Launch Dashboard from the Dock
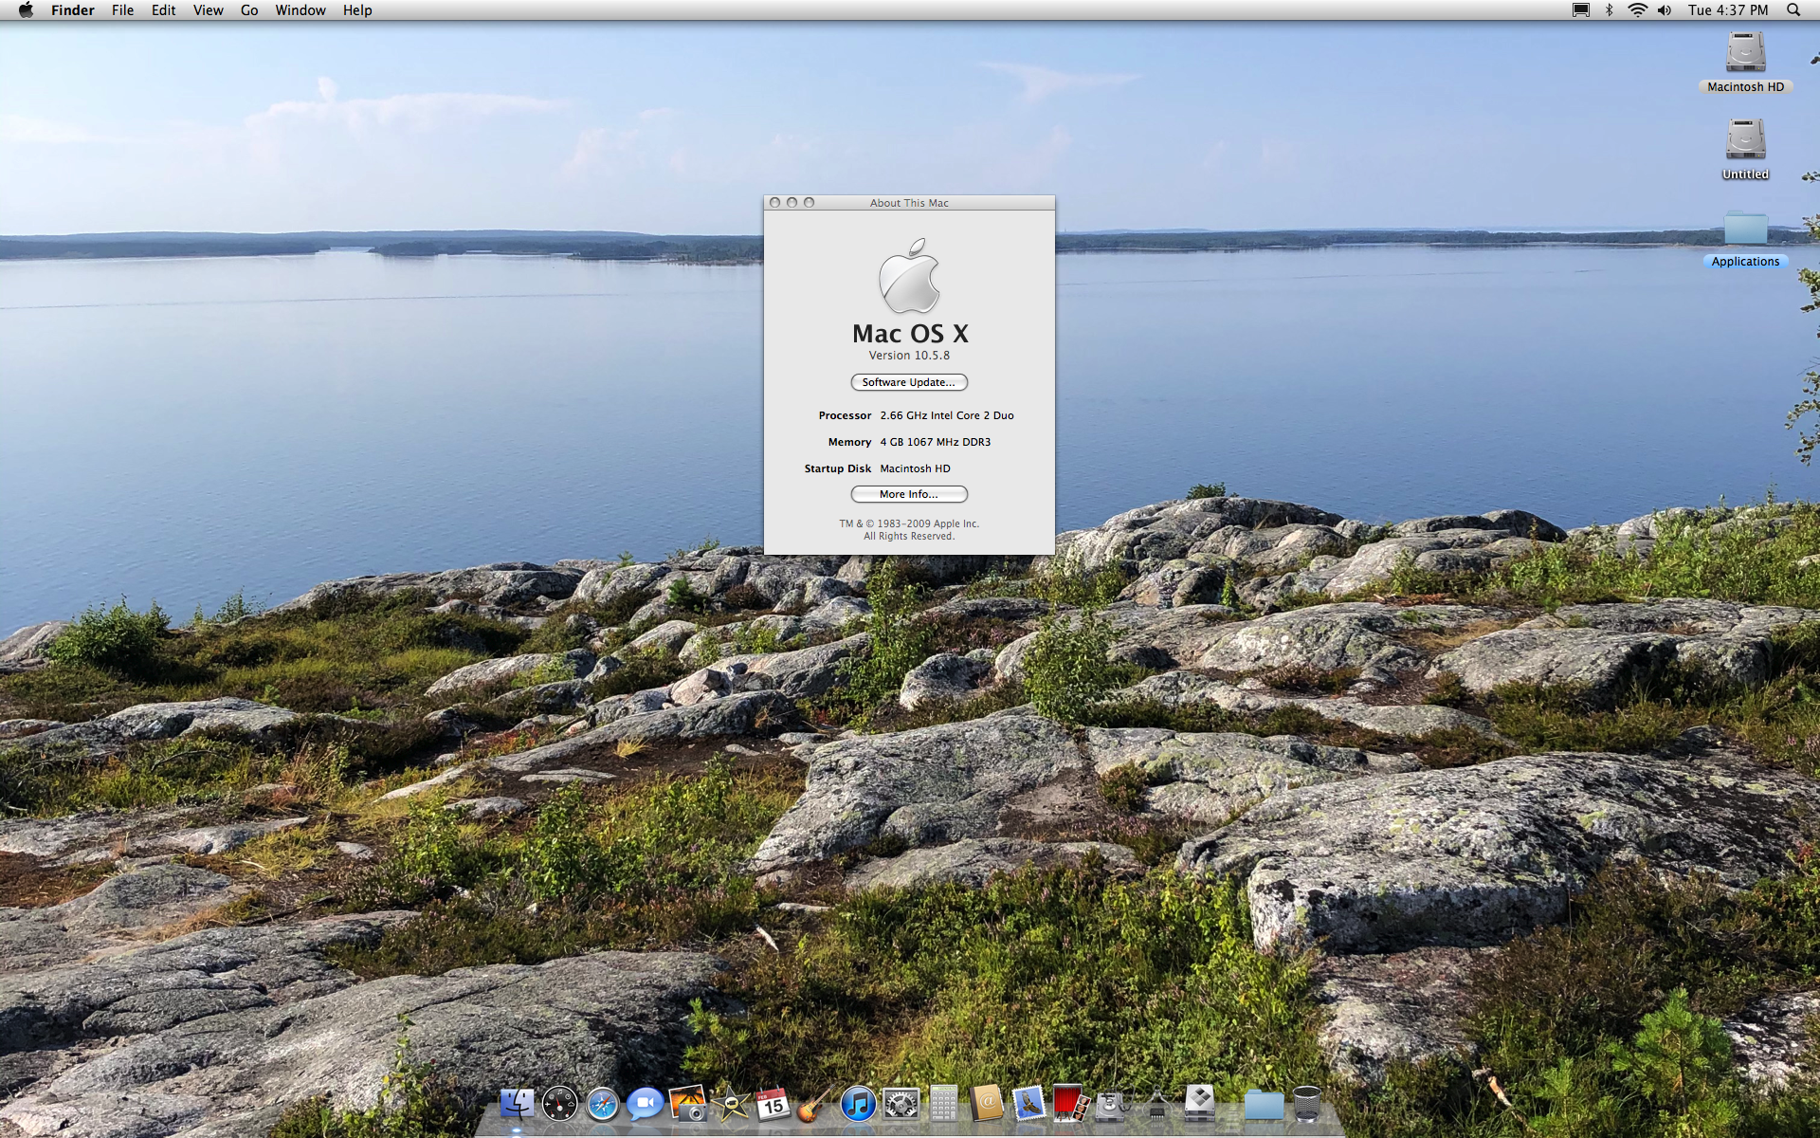The height and width of the screenshot is (1138, 1820). coord(559,1104)
